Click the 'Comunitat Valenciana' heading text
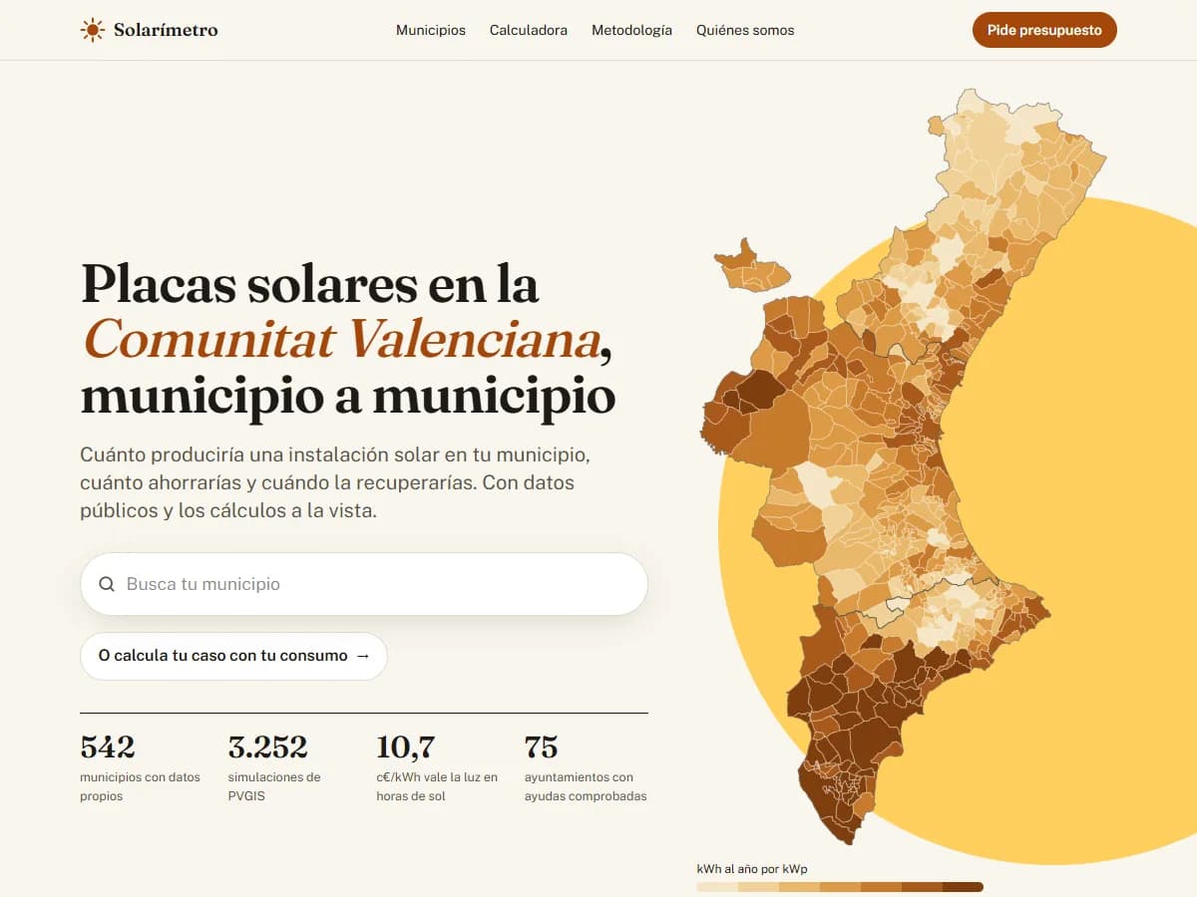The height and width of the screenshot is (897, 1197). (342, 340)
